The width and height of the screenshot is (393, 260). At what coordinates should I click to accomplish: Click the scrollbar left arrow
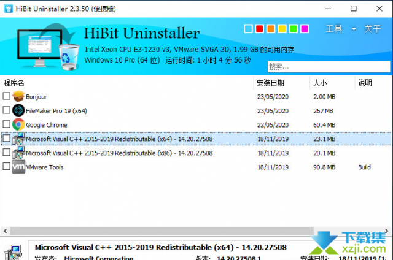[x=5, y=231]
